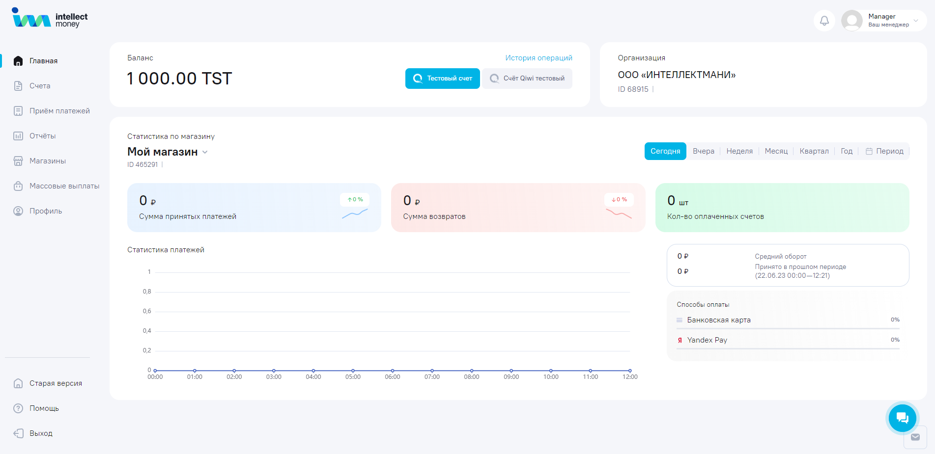
Task: Click the notification bell icon
Action: click(x=824, y=21)
